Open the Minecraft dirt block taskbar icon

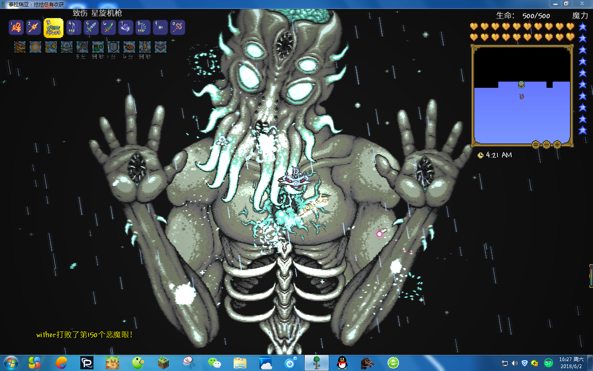112,363
